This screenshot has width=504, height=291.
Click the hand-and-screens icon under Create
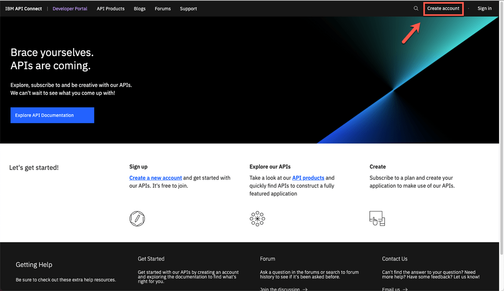pyautogui.click(x=378, y=218)
